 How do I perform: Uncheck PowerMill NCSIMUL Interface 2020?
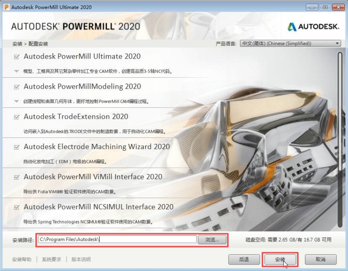point(17,207)
